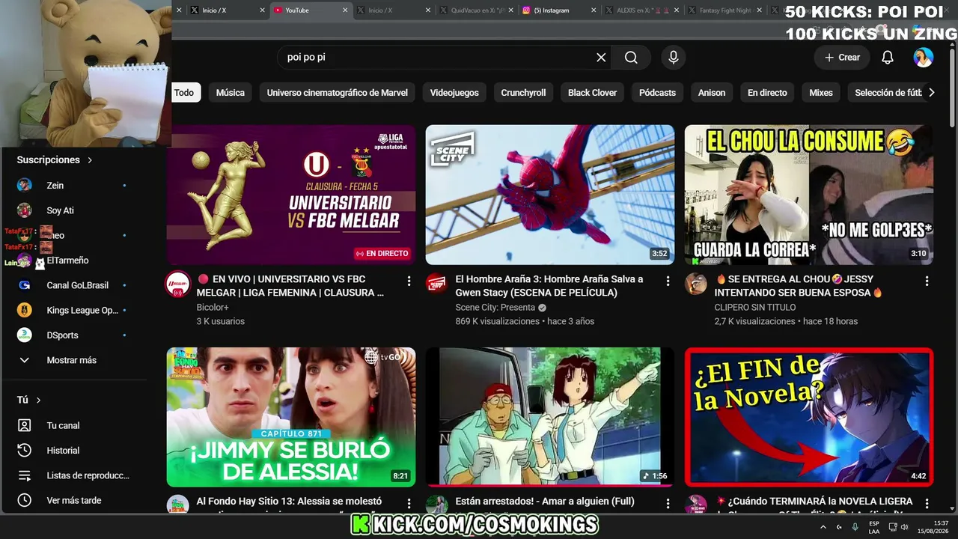Screen dimensions: 958x539
Task: Open Scene City channel avatar under Spider-Man video
Action: (x=437, y=284)
